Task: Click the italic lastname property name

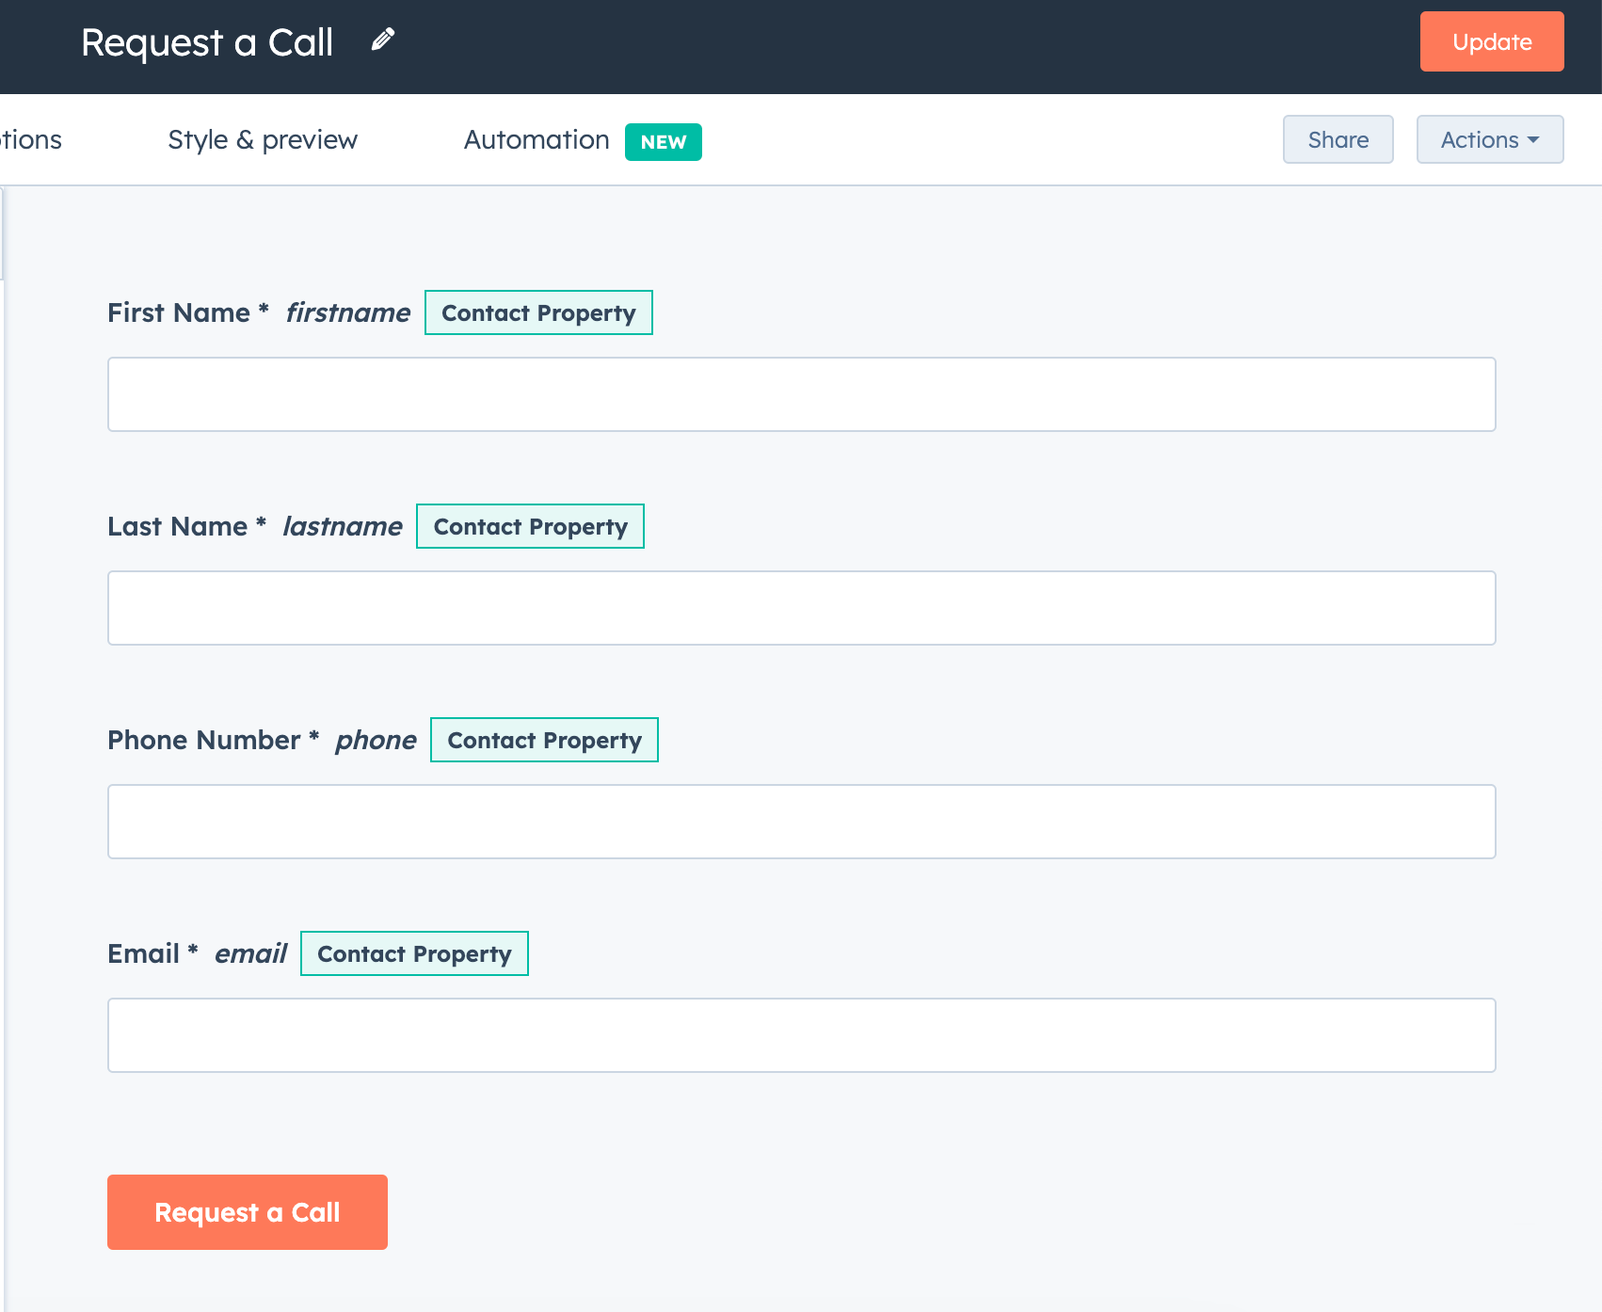Action: [343, 526]
